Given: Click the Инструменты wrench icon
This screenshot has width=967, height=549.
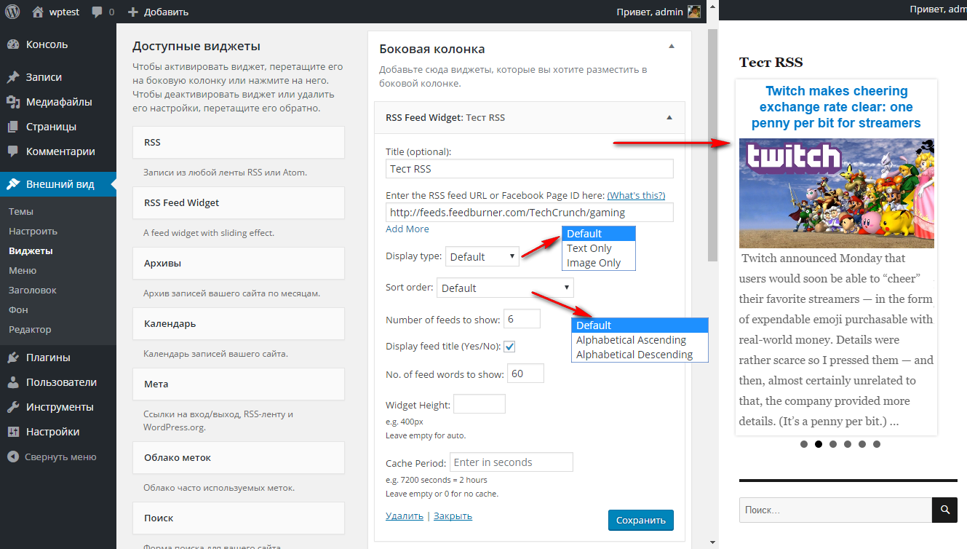Looking at the screenshot, I should click(x=13, y=407).
